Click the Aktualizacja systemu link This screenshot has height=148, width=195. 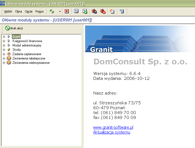click(112, 132)
